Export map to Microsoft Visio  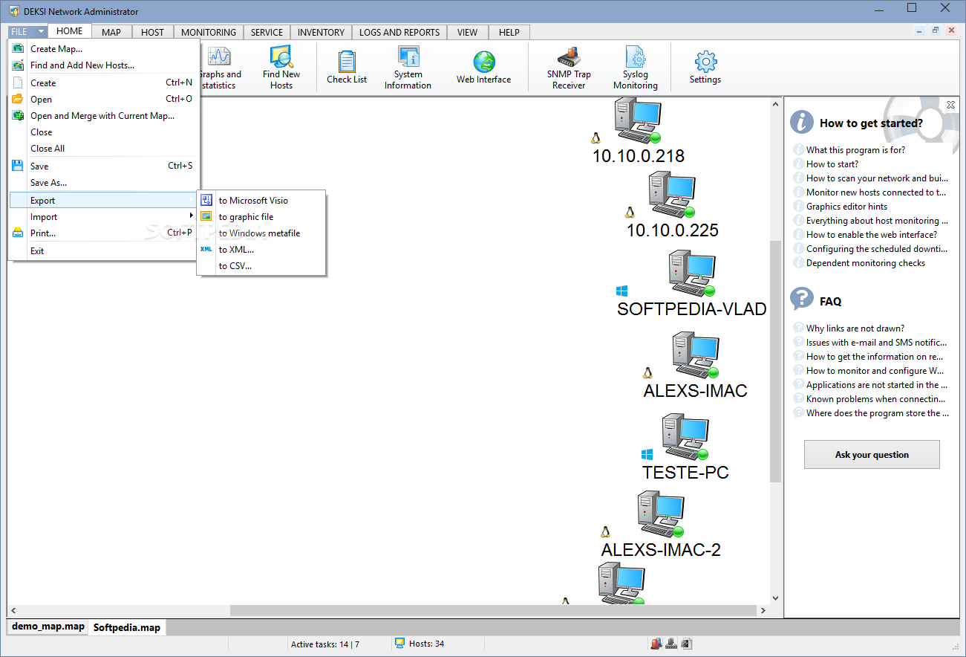coord(261,201)
